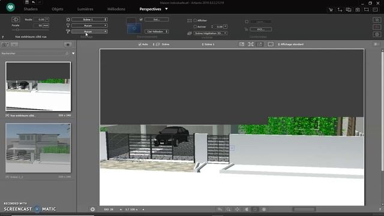Toggle the checkbox in Coordonnées section
This screenshot has height=216, width=384.
247,22
